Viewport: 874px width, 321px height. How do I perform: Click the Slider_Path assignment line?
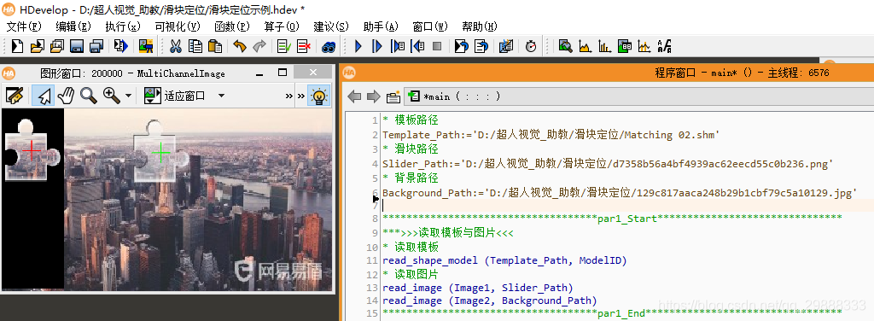[608, 164]
